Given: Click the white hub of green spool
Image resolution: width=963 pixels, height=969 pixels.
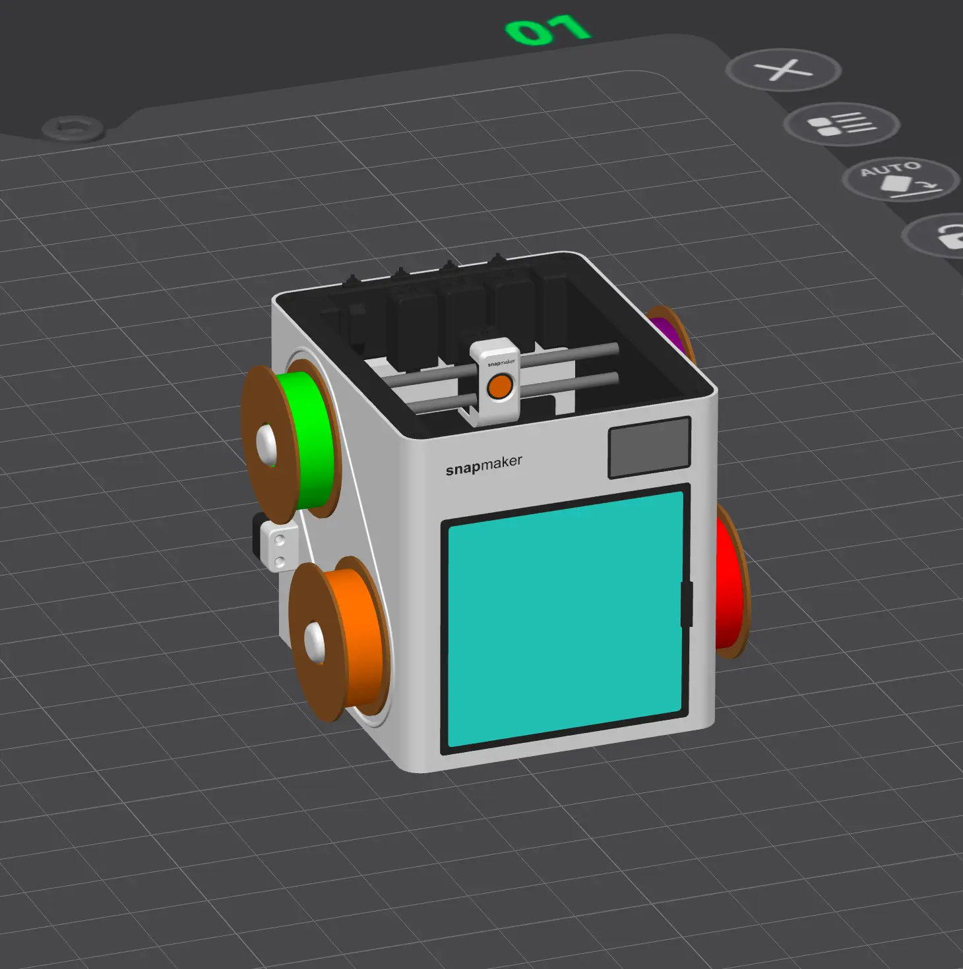Looking at the screenshot, I should (x=266, y=444).
